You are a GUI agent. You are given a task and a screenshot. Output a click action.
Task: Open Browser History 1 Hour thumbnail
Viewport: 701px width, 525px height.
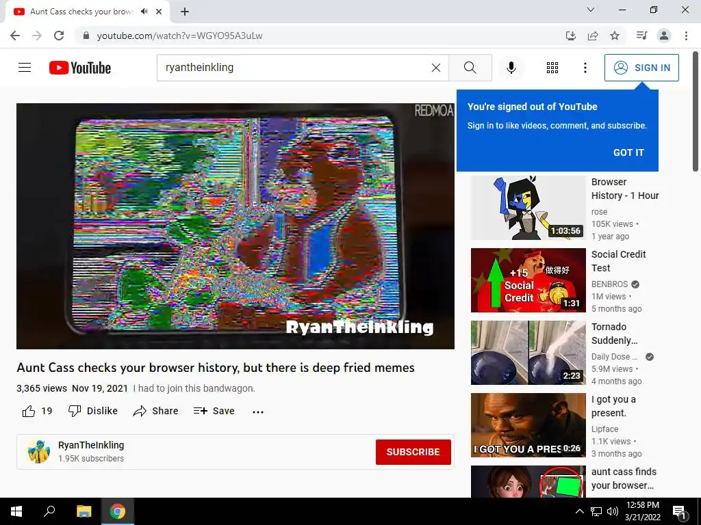click(x=528, y=208)
